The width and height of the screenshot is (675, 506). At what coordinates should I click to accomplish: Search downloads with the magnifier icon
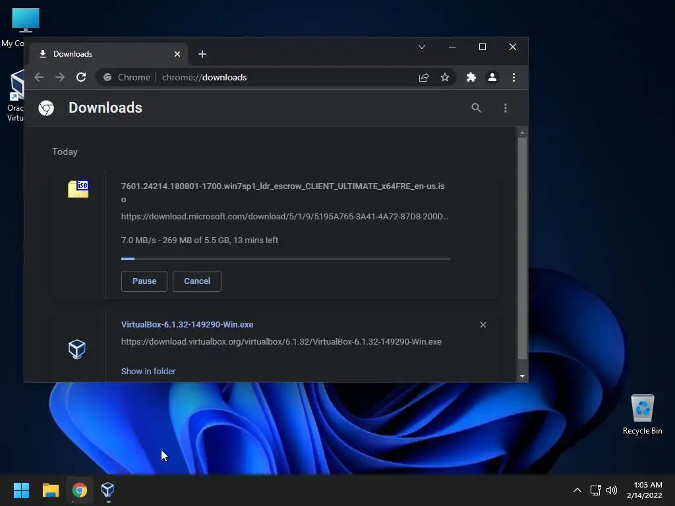click(x=476, y=108)
